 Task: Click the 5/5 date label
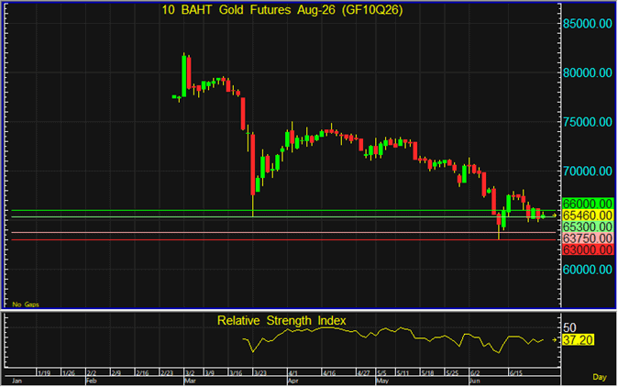381,373
